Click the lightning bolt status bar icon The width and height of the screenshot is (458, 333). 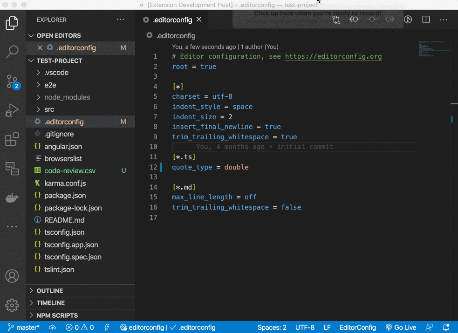point(107,327)
